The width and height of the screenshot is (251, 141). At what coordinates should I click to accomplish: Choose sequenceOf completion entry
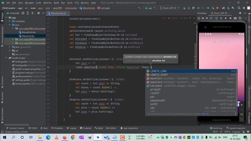pyautogui.click(x=191, y=100)
